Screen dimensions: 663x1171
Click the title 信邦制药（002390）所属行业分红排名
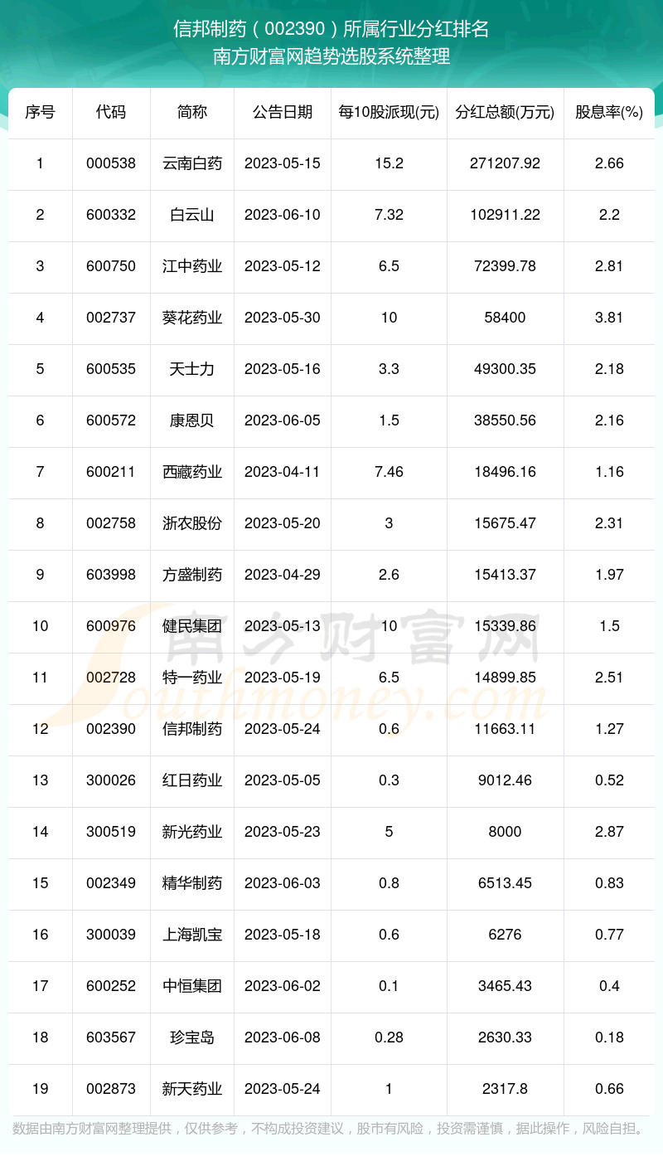(x=331, y=30)
